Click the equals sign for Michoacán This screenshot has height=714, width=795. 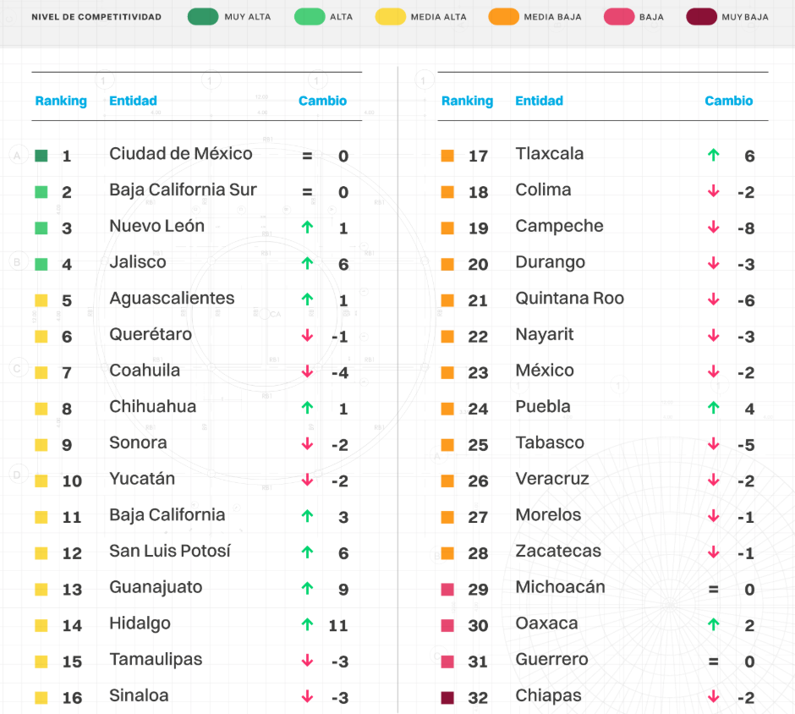[x=713, y=590]
